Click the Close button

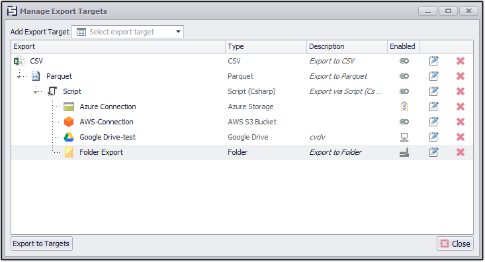(x=455, y=243)
